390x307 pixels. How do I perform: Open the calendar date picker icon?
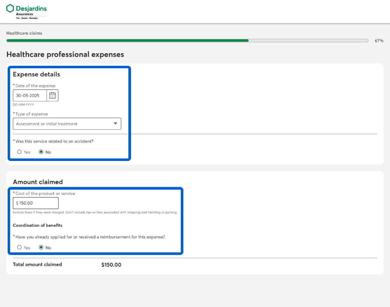[52, 95]
